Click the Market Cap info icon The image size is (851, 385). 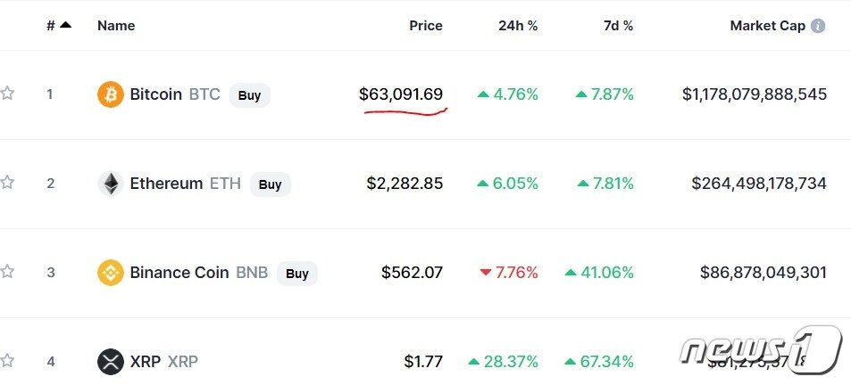click(x=817, y=26)
